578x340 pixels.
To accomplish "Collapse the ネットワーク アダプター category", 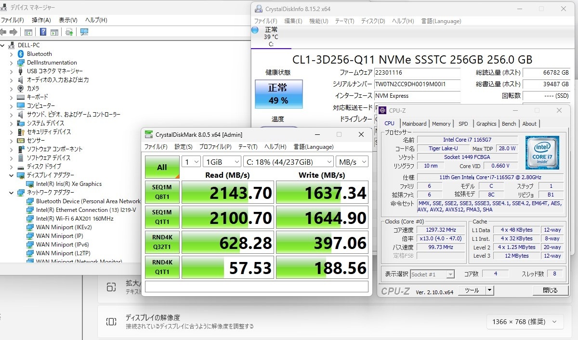I will [x=12, y=193].
